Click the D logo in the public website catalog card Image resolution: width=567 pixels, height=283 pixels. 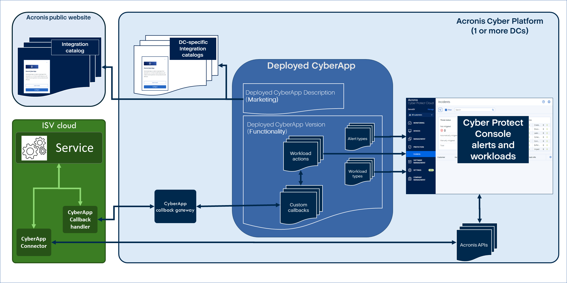click(32, 67)
